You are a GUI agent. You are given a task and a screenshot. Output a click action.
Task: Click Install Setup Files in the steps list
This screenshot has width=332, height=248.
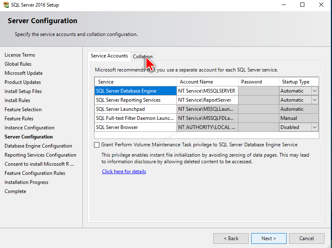click(23, 91)
